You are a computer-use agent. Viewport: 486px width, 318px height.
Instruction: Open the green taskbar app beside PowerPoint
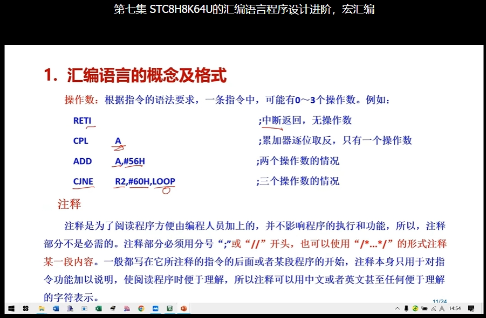(169, 308)
